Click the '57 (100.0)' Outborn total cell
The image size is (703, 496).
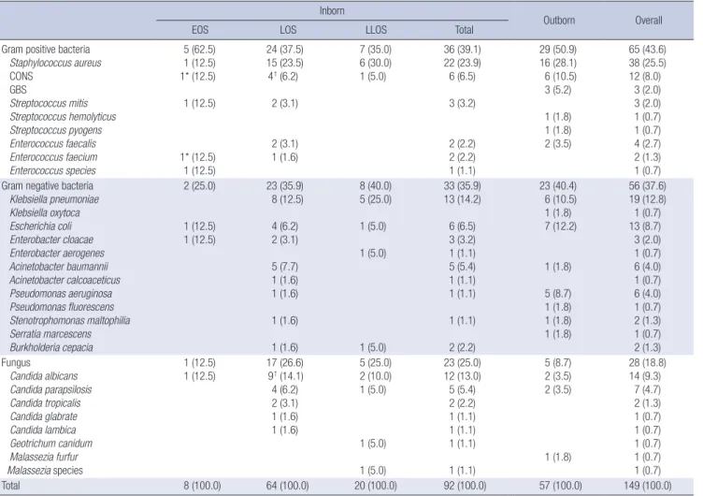pos(561,486)
